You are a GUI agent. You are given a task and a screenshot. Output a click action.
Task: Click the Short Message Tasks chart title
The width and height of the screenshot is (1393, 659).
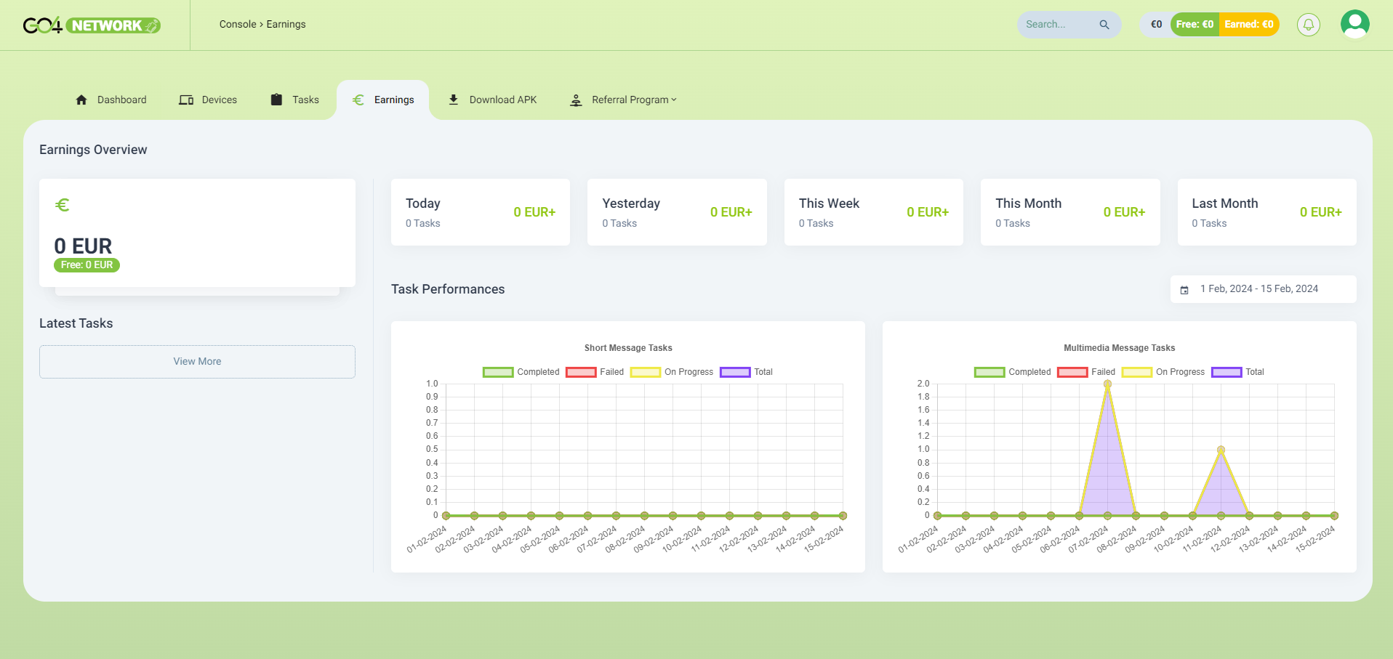[628, 348]
